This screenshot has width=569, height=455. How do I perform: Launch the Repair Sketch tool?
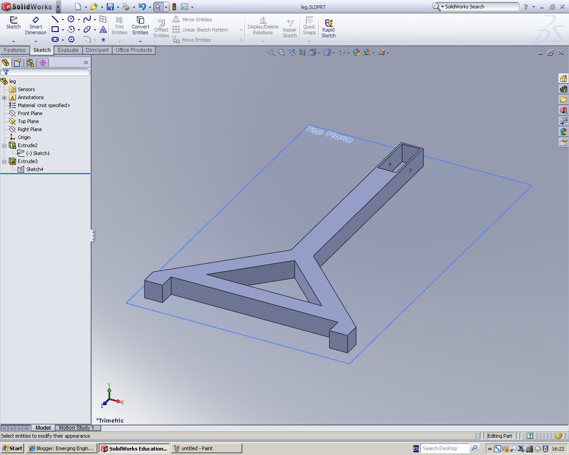point(289,27)
